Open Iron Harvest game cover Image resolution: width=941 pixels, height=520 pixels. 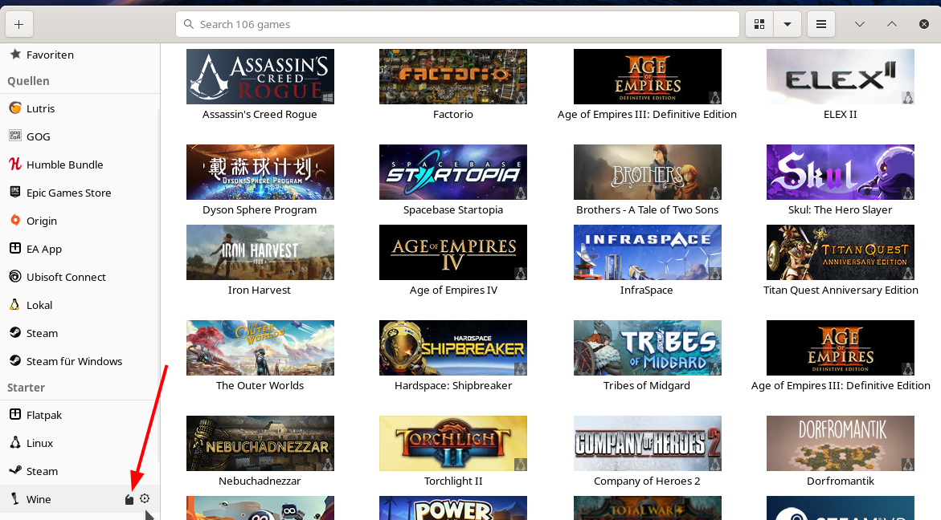point(260,252)
